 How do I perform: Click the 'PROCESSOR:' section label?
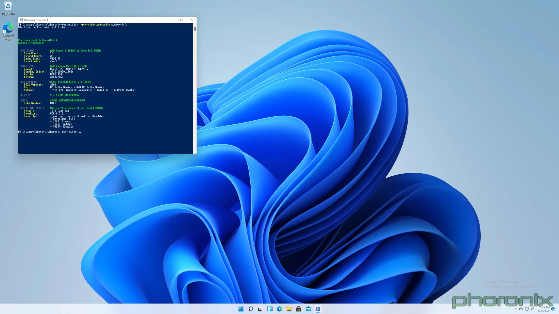pyautogui.click(x=28, y=51)
